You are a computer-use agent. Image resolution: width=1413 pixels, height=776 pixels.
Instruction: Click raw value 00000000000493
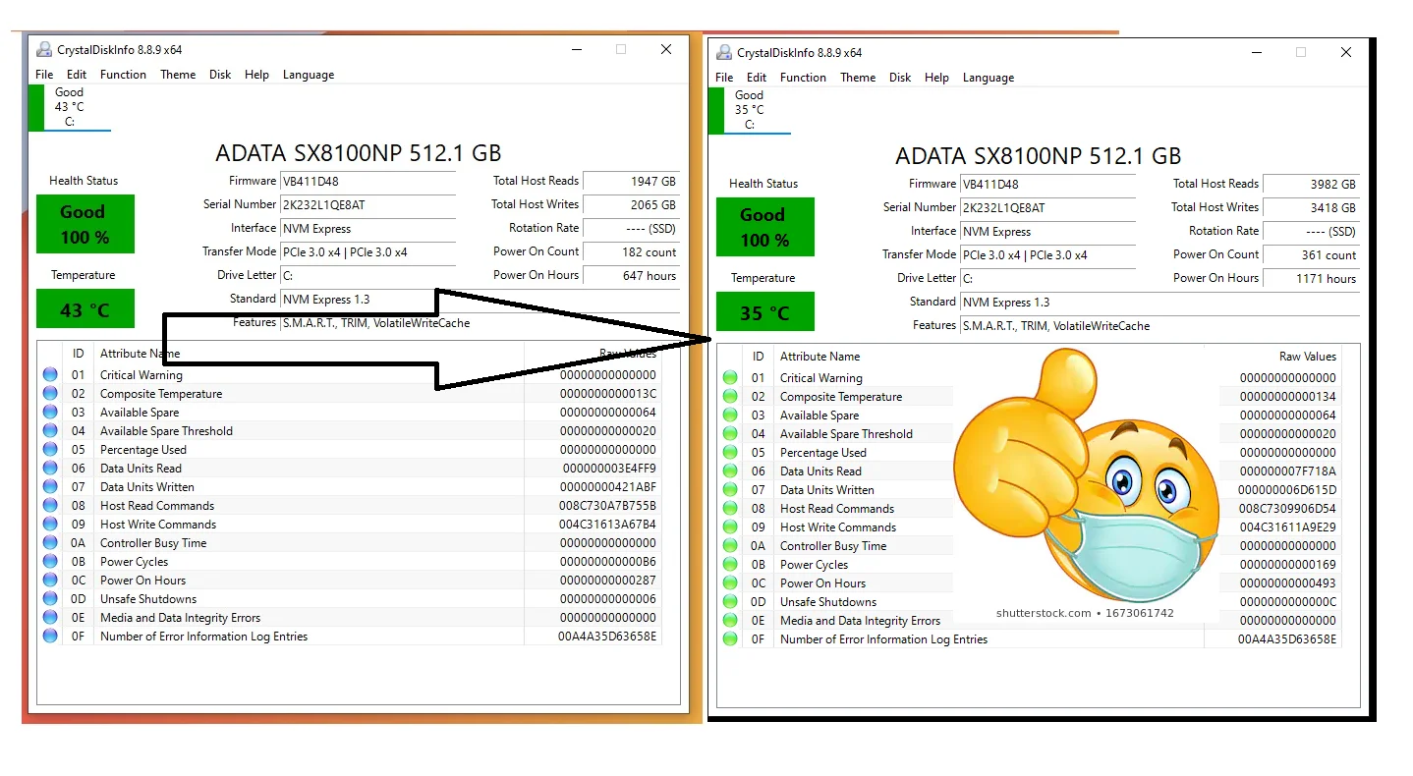1287,583
